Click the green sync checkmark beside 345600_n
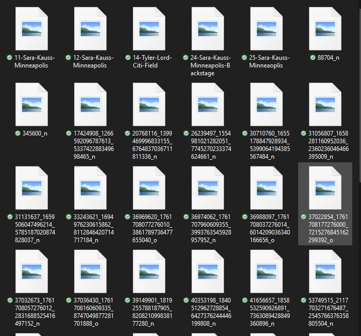Viewport: 361px width, 336px height. 18,133
